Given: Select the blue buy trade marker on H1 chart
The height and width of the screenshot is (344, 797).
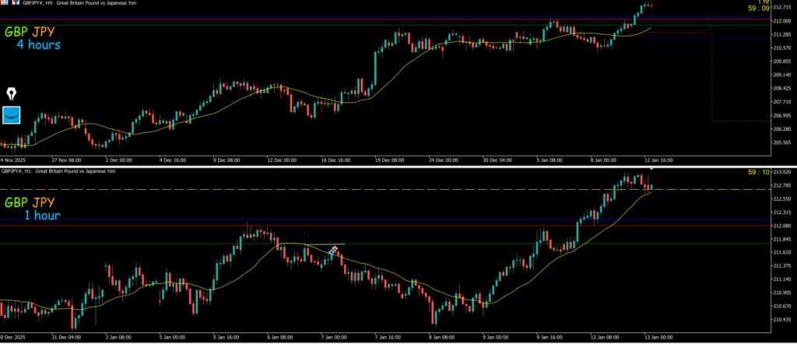Looking at the screenshot, I should (x=331, y=254).
